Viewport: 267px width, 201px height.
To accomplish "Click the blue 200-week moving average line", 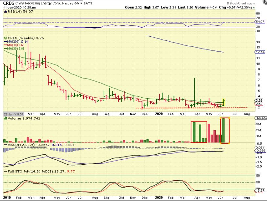I will (x=186, y=45).
